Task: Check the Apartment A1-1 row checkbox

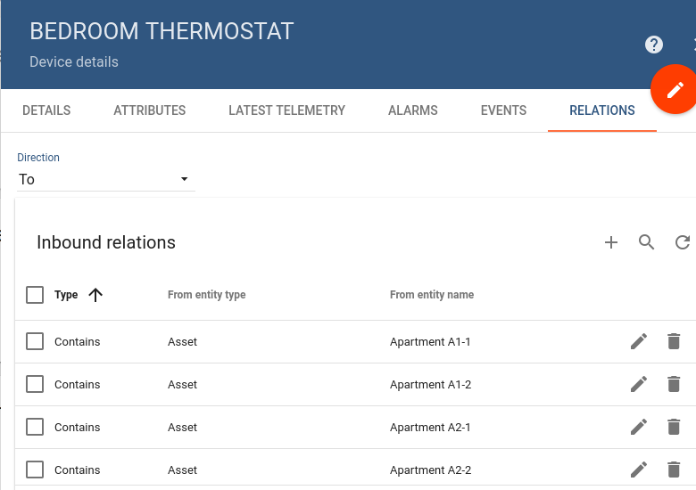Action: click(35, 341)
